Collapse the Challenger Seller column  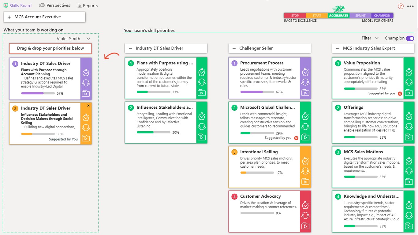click(x=234, y=48)
